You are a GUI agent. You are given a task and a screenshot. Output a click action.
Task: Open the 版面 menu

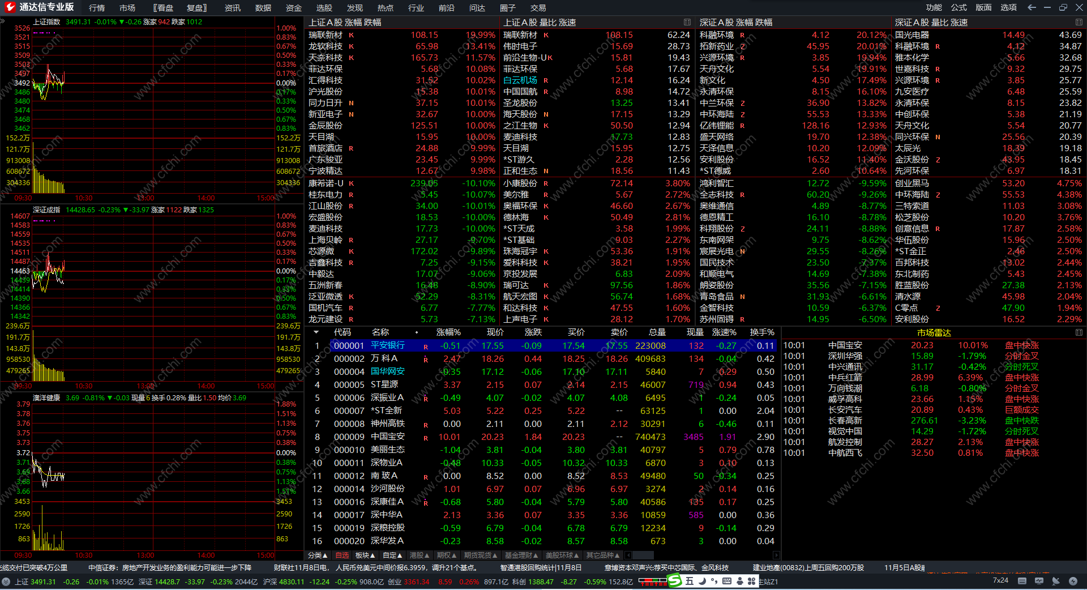pos(984,7)
